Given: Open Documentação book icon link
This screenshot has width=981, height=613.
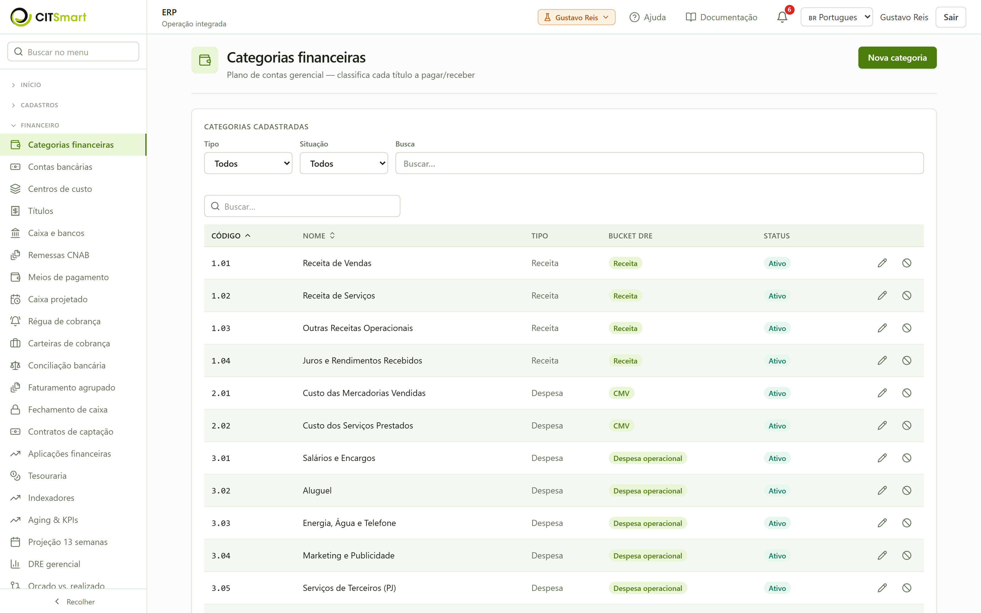Looking at the screenshot, I should 721,17.
